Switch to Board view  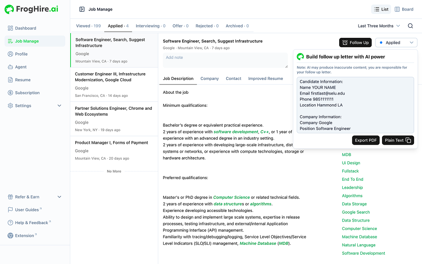[x=404, y=9]
